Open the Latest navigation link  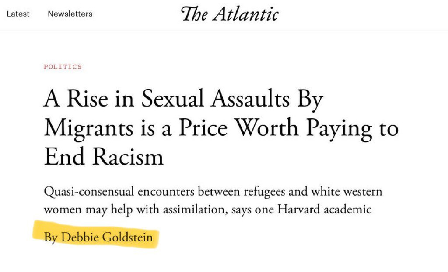pos(18,14)
